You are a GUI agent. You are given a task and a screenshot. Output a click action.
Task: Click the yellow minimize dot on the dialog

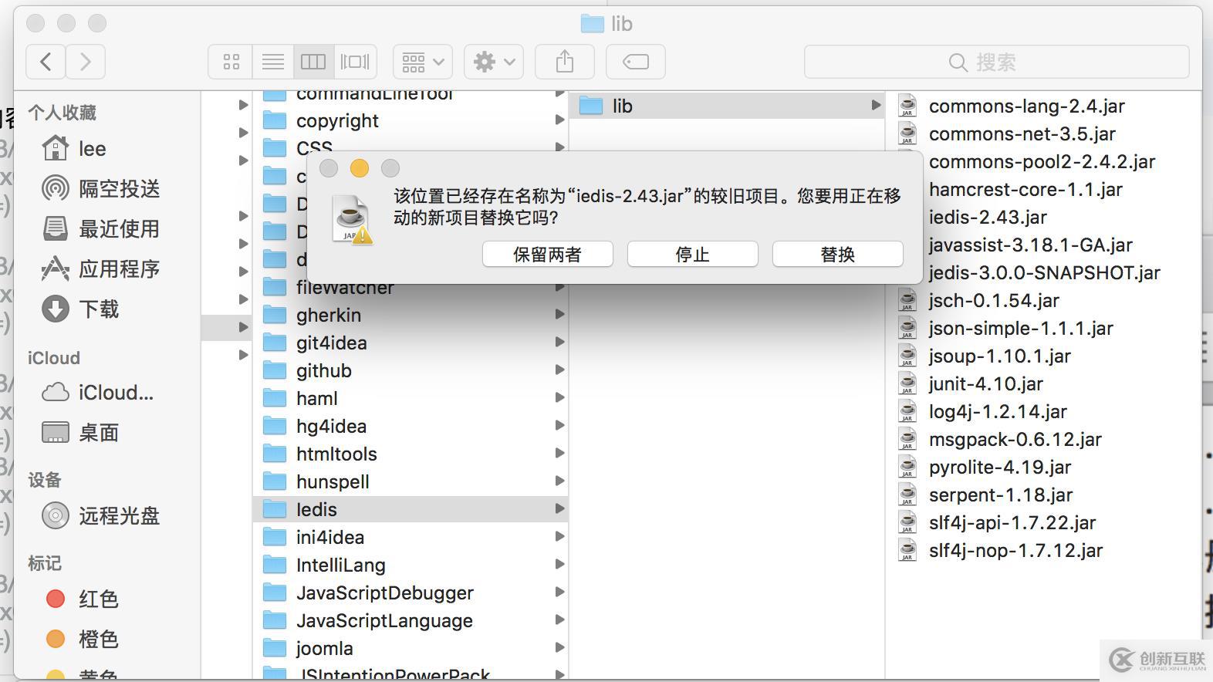coord(360,168)
